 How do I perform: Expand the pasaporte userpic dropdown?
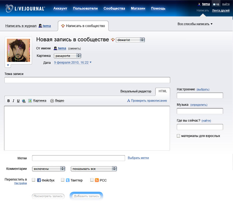[68, 56]
